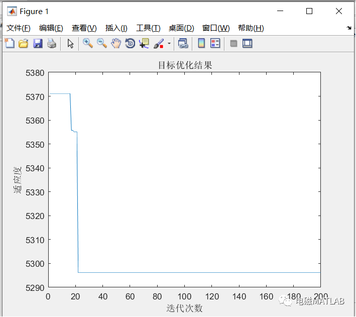Select the Edit Plot arrow tool
356x317 pixels.
(x=70, y=43)
